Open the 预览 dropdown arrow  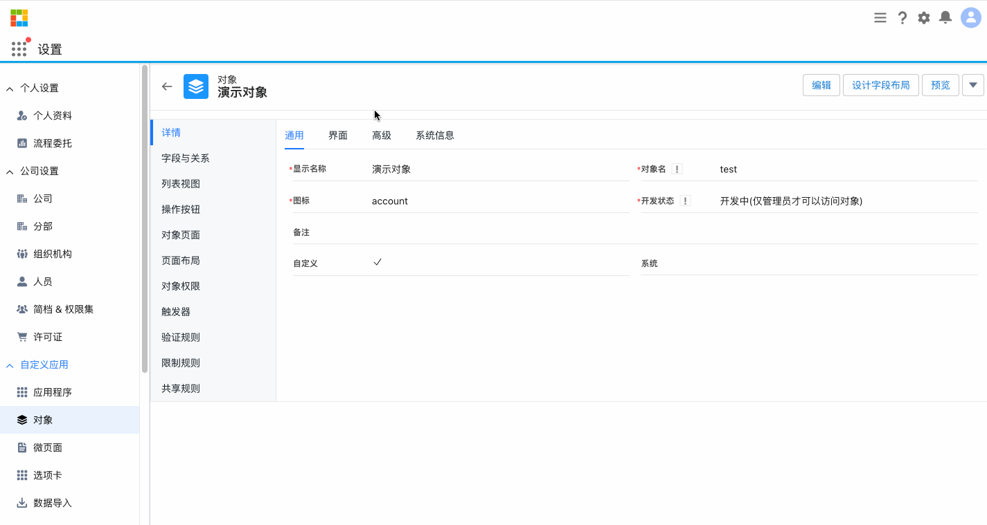(x=973, y=85)
